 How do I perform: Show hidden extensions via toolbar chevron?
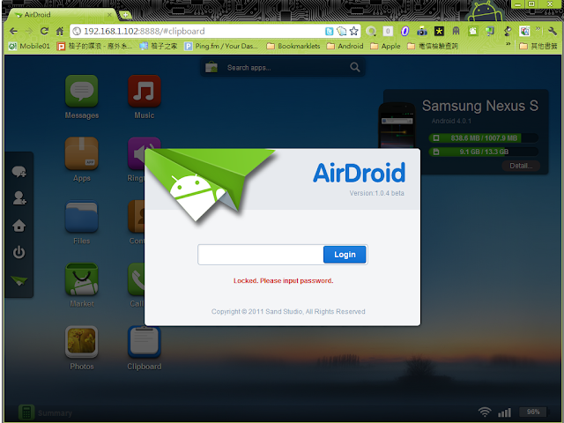click(538, 29)
